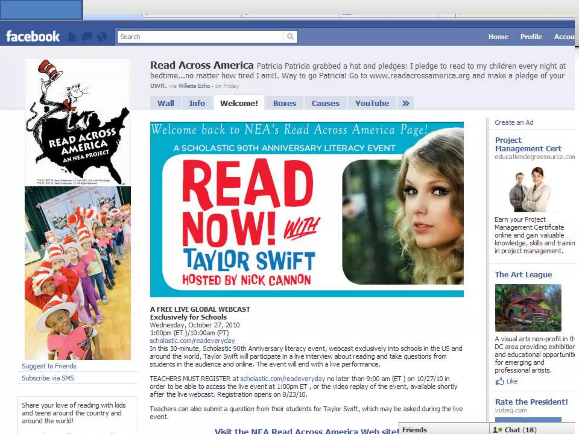This screenshot has width=579, height=434.
Task: Click the thumbs-up Like icon
Action: point(500,381)
